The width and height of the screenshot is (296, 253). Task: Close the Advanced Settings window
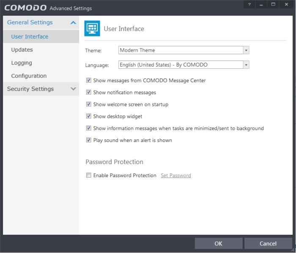tap(286, 4)
